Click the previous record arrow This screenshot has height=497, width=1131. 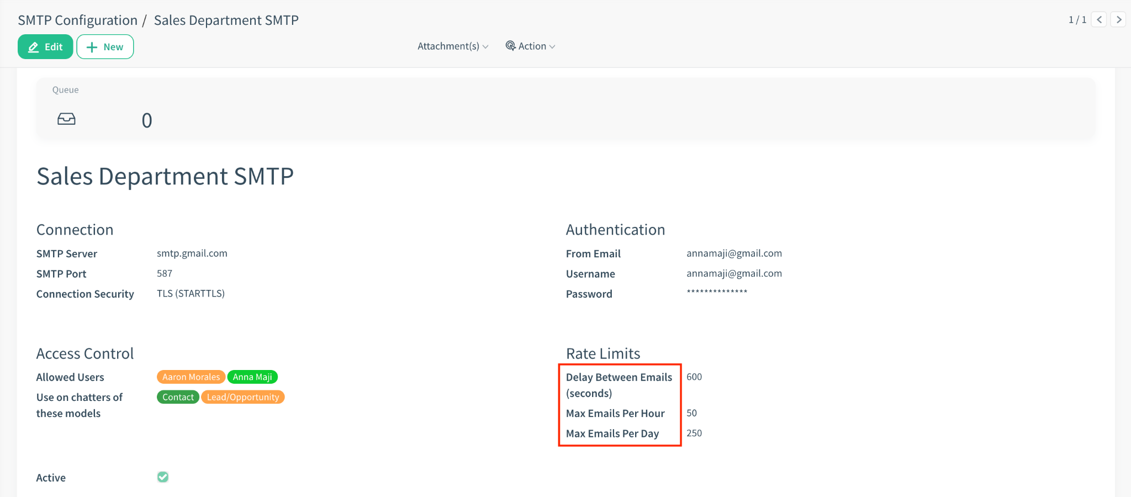pos(1099,19)
